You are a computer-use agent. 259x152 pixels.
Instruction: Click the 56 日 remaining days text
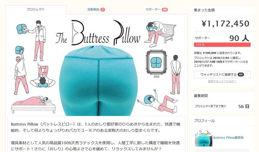244,106
